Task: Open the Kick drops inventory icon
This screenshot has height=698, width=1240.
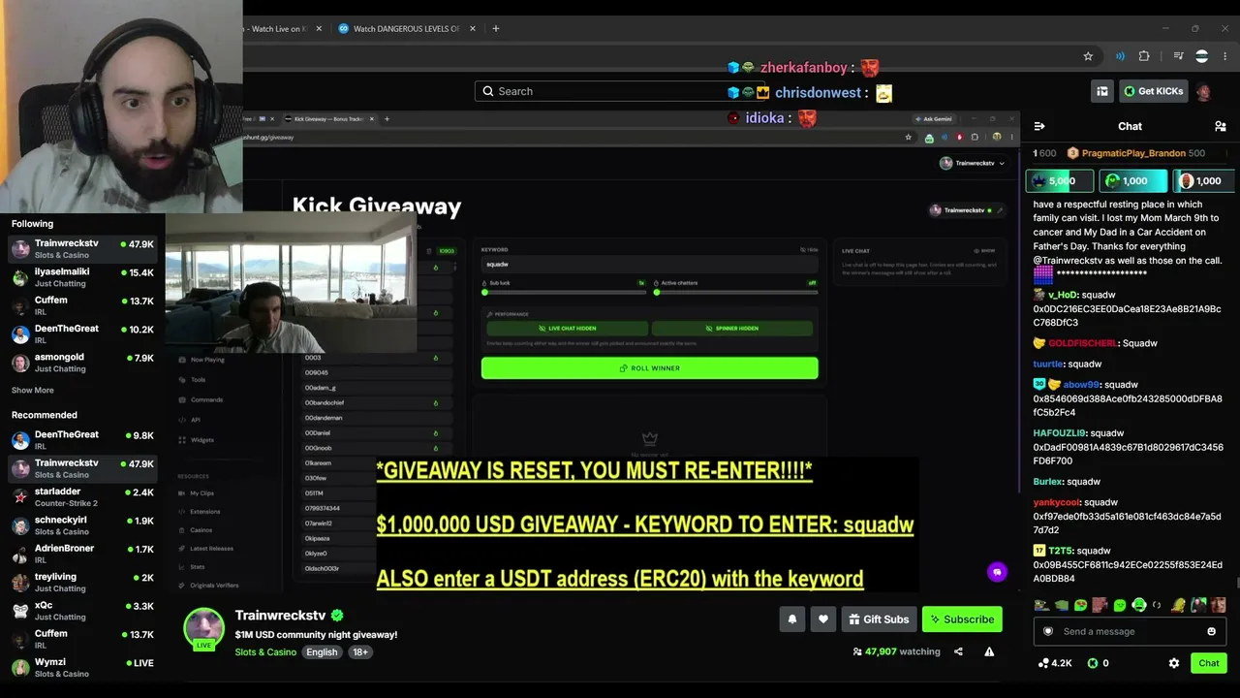Action: [x=1102, y=91]
